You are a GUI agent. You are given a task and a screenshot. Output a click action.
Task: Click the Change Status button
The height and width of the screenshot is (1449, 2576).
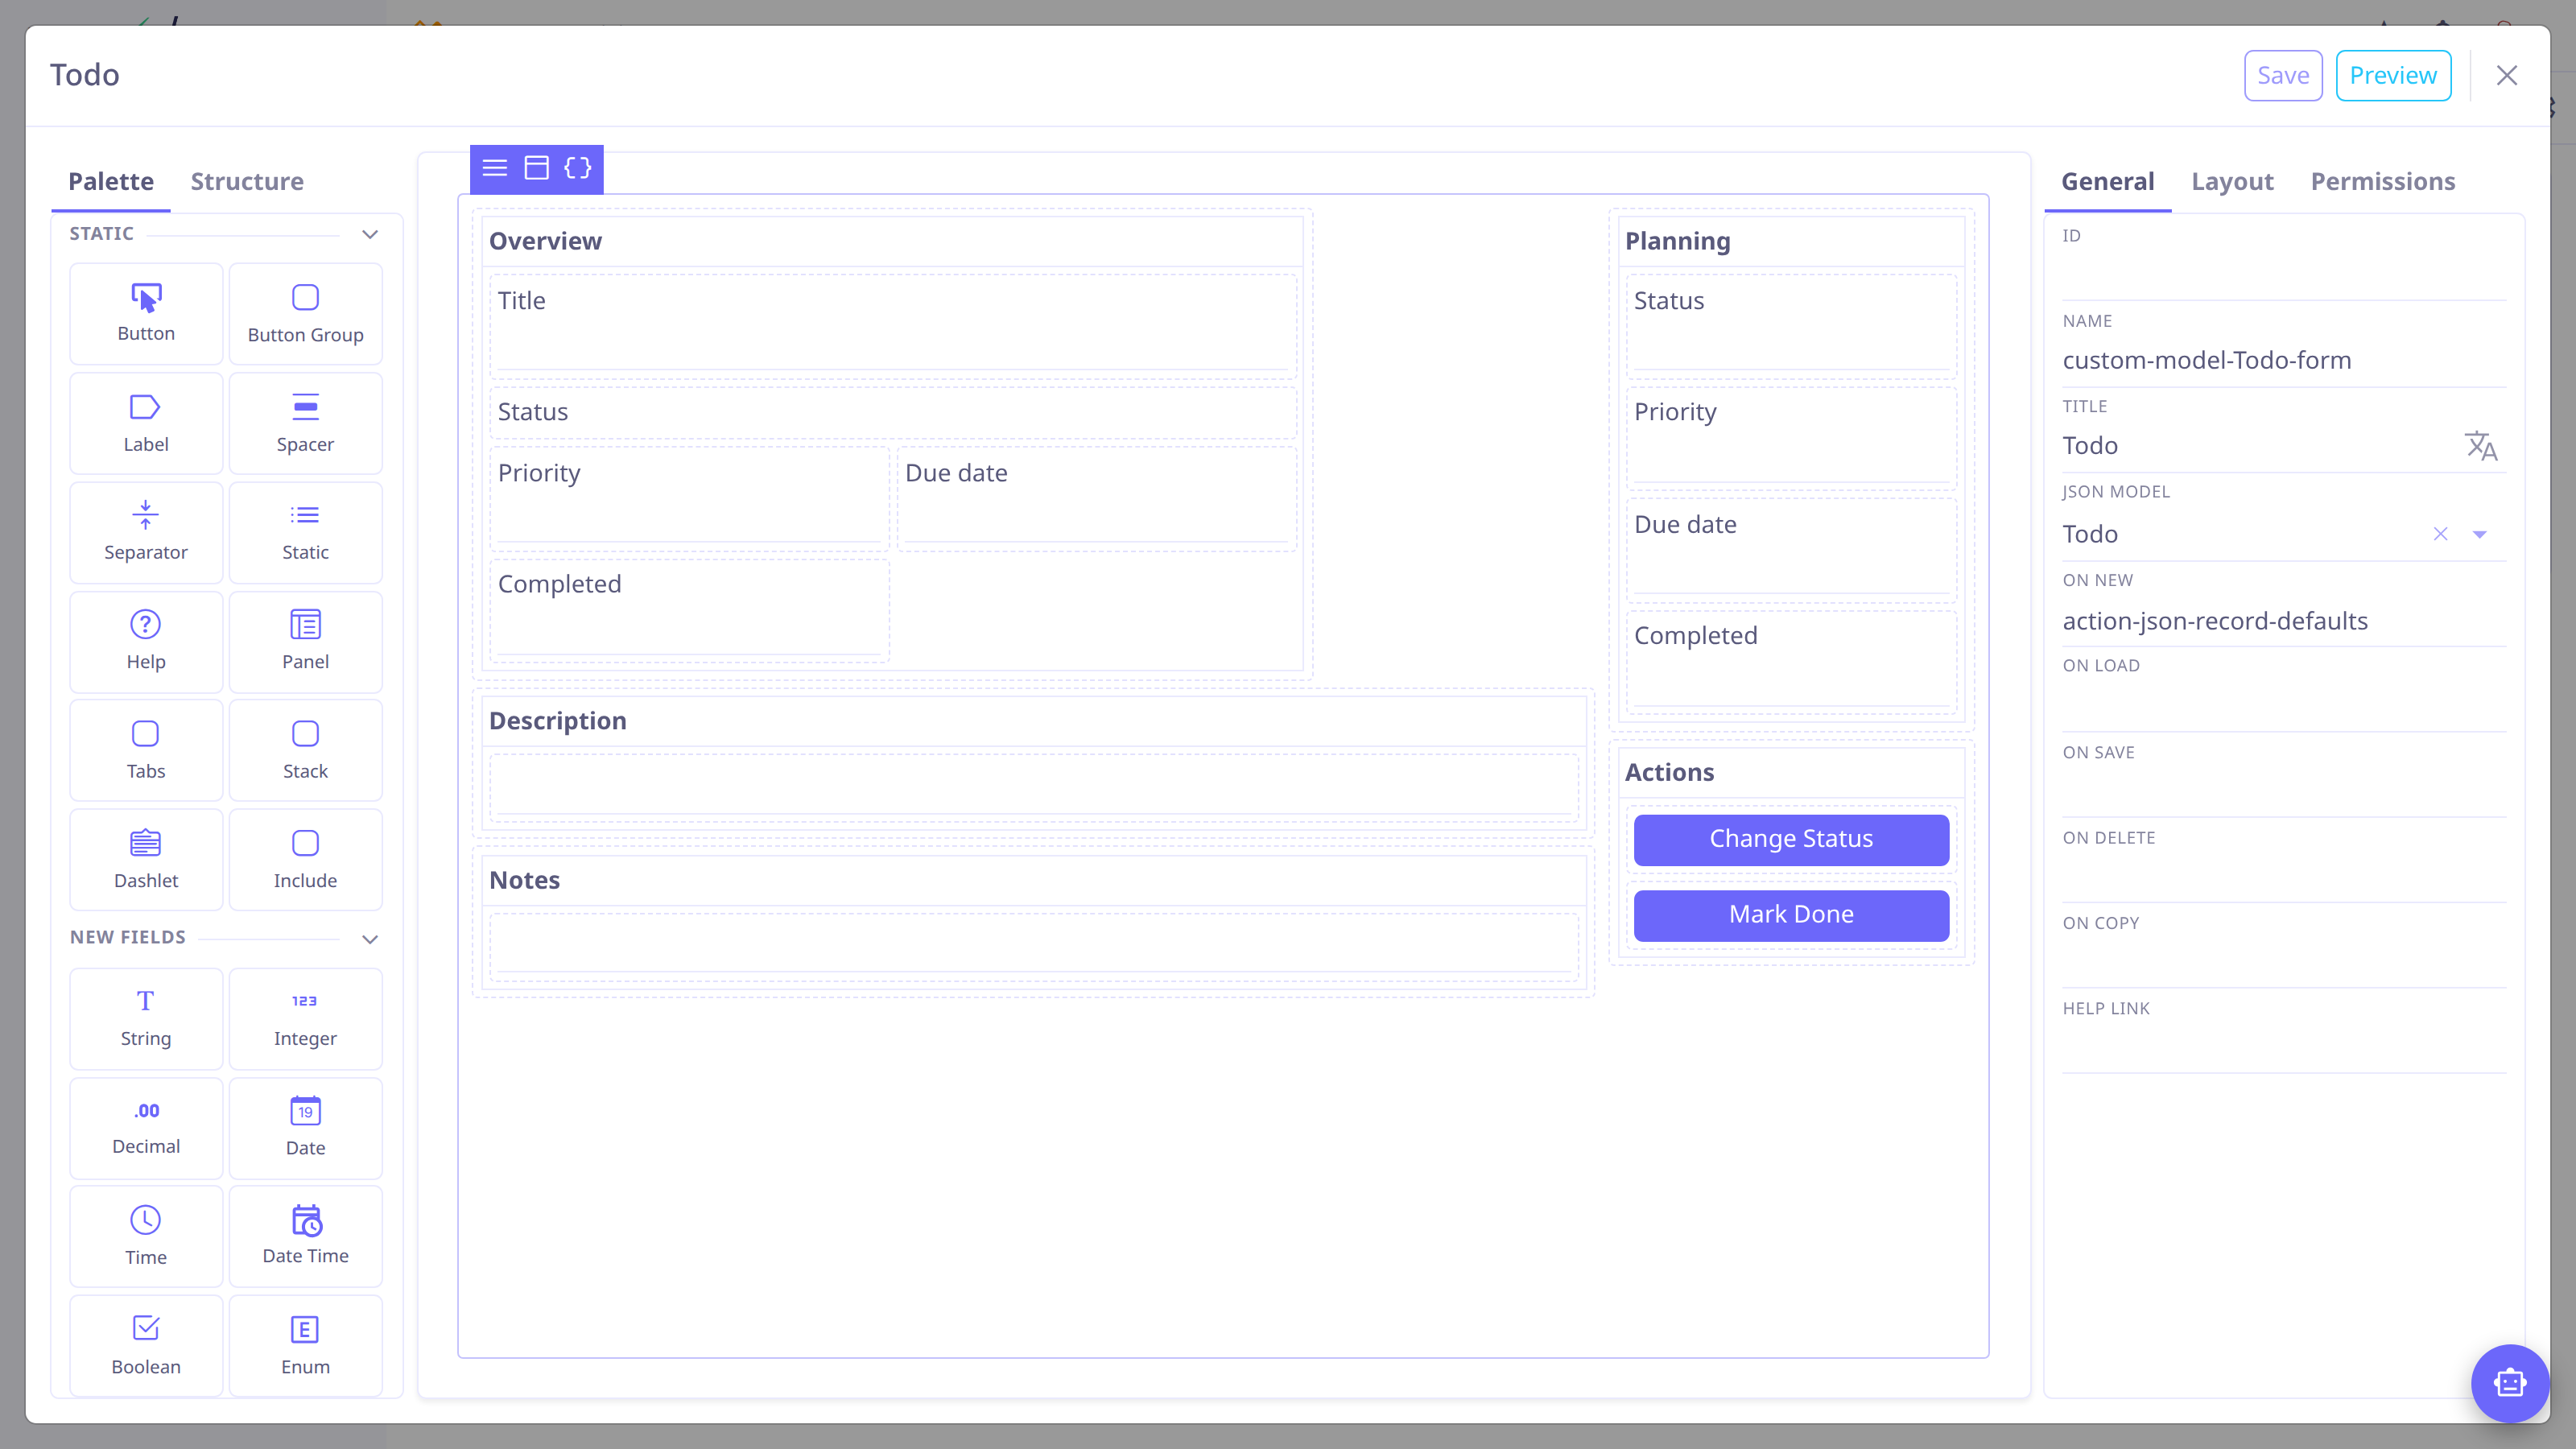tap(1791, 839)
